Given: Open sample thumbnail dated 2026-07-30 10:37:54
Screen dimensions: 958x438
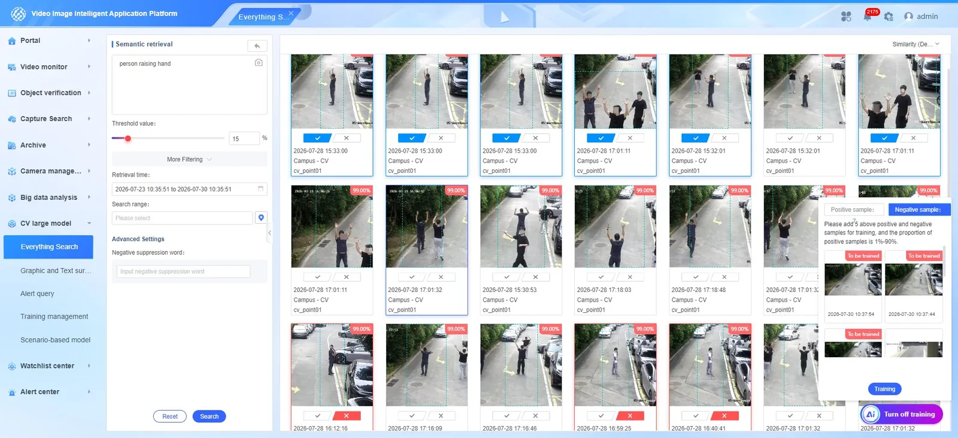Looking at the screenshot, I should coord(853,279).
